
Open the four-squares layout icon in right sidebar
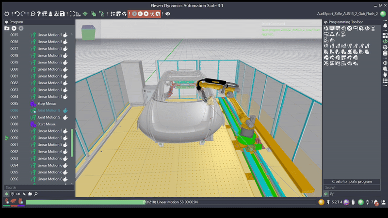pos(385,35)
